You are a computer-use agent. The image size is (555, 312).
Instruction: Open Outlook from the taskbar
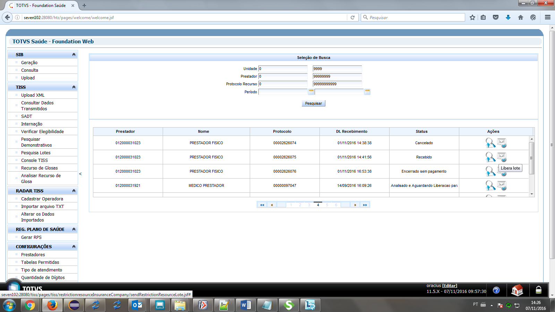[x=137, y=305]
